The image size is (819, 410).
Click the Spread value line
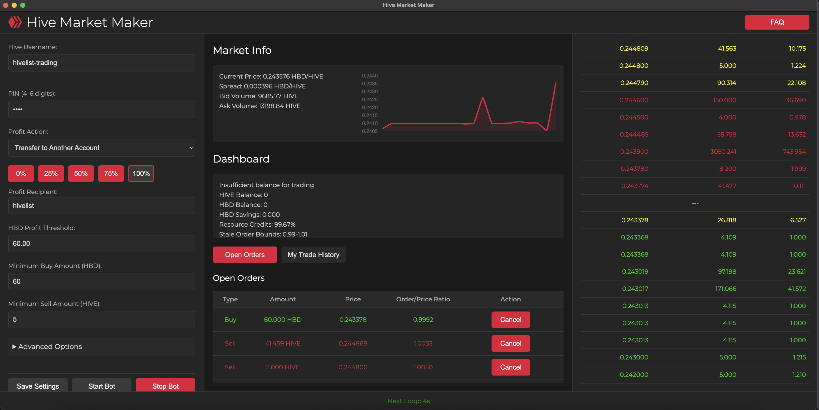point(262,86)
